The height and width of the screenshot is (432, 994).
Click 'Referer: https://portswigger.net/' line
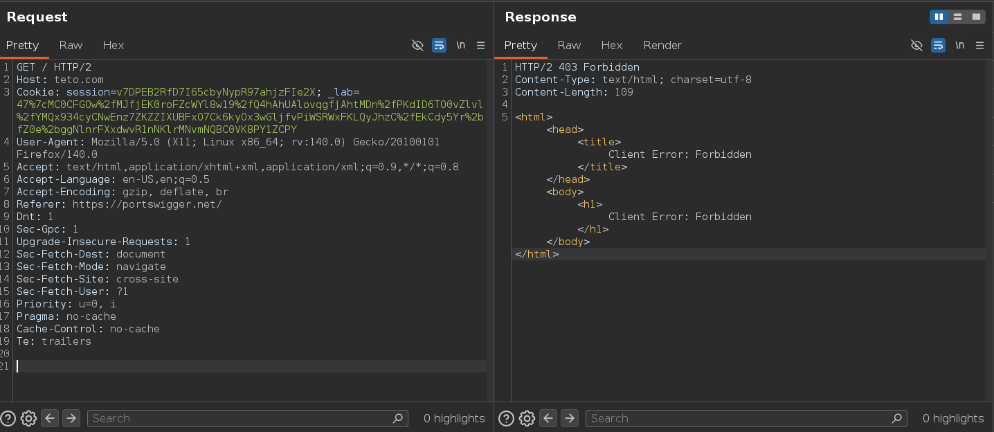[x=119, y=204]
